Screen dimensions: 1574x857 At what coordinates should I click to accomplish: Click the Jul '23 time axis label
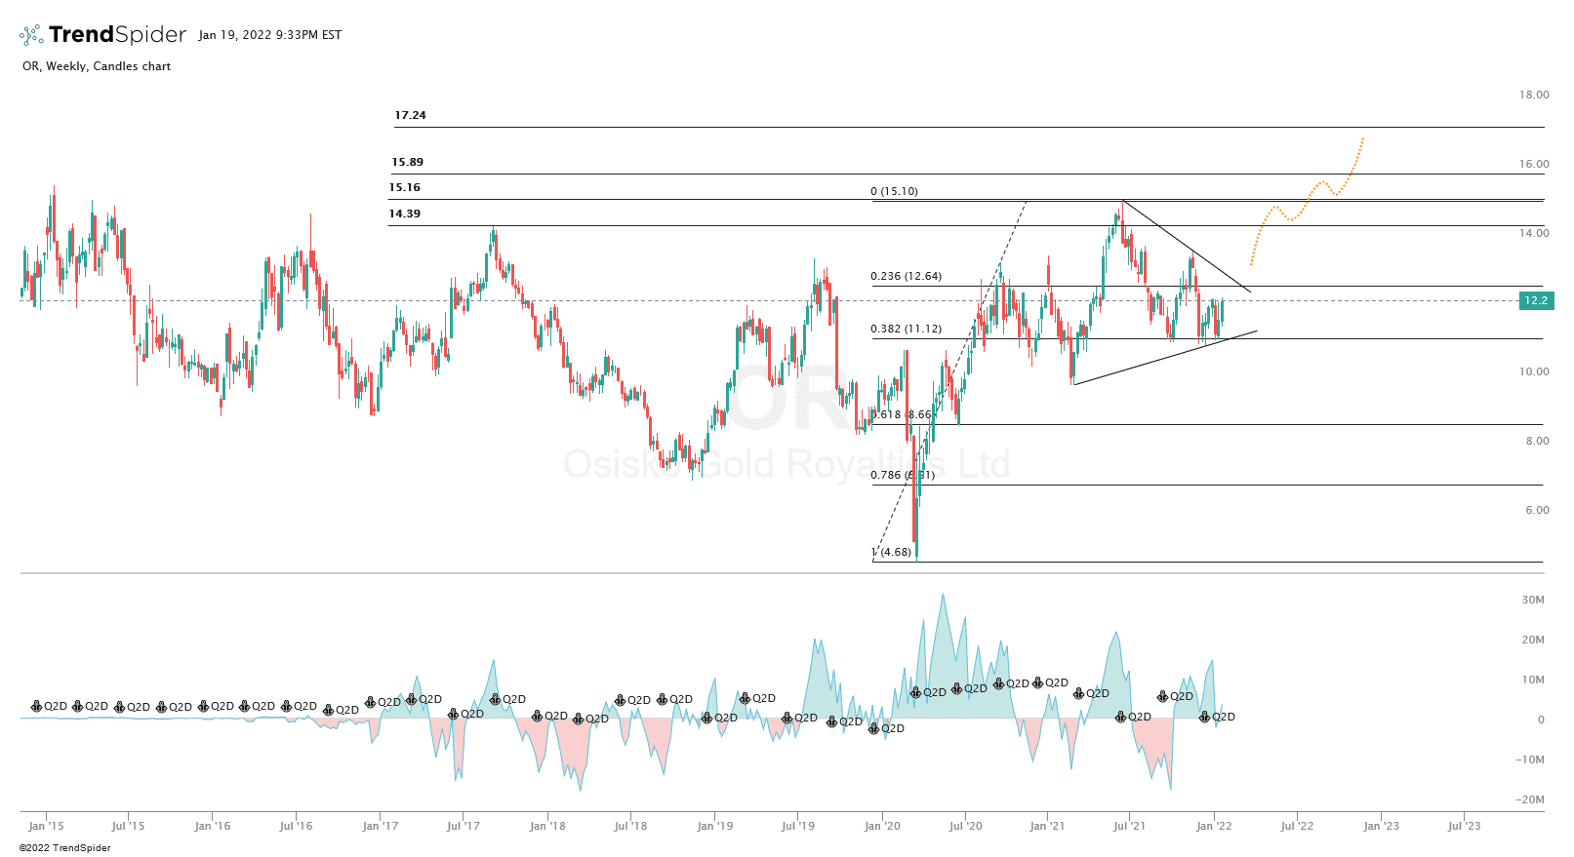click(x=1464, y=826)
